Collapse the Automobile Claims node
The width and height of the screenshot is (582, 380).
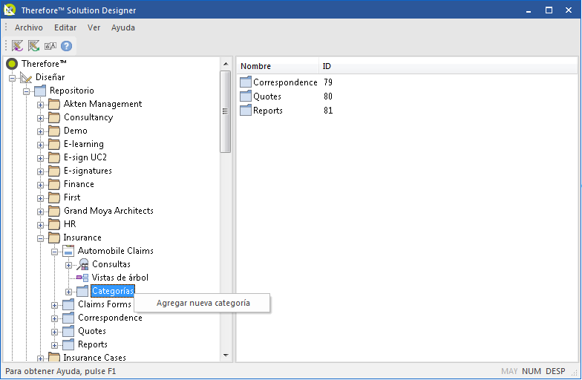(55, 252)
